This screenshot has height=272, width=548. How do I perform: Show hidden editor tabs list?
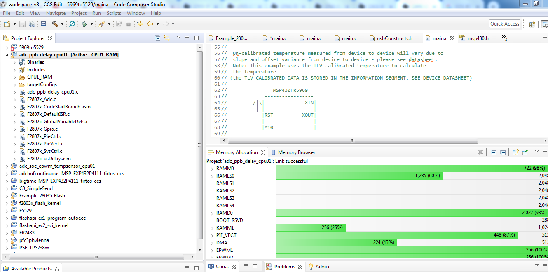[504, 38]
